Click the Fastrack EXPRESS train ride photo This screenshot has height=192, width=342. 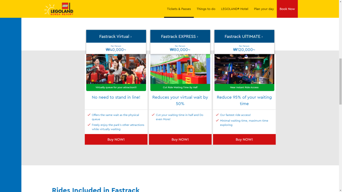click(x=180, y=69)
